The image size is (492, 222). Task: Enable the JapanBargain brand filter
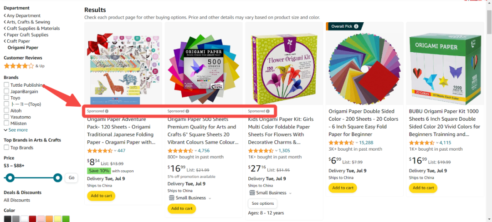6,91
